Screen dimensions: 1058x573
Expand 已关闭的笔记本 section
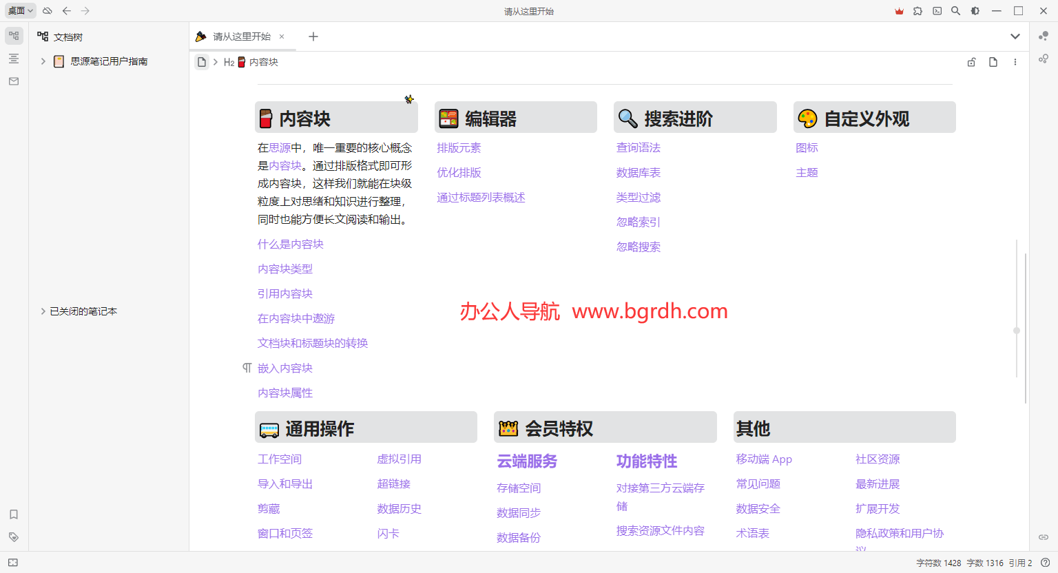pos(43,311)
